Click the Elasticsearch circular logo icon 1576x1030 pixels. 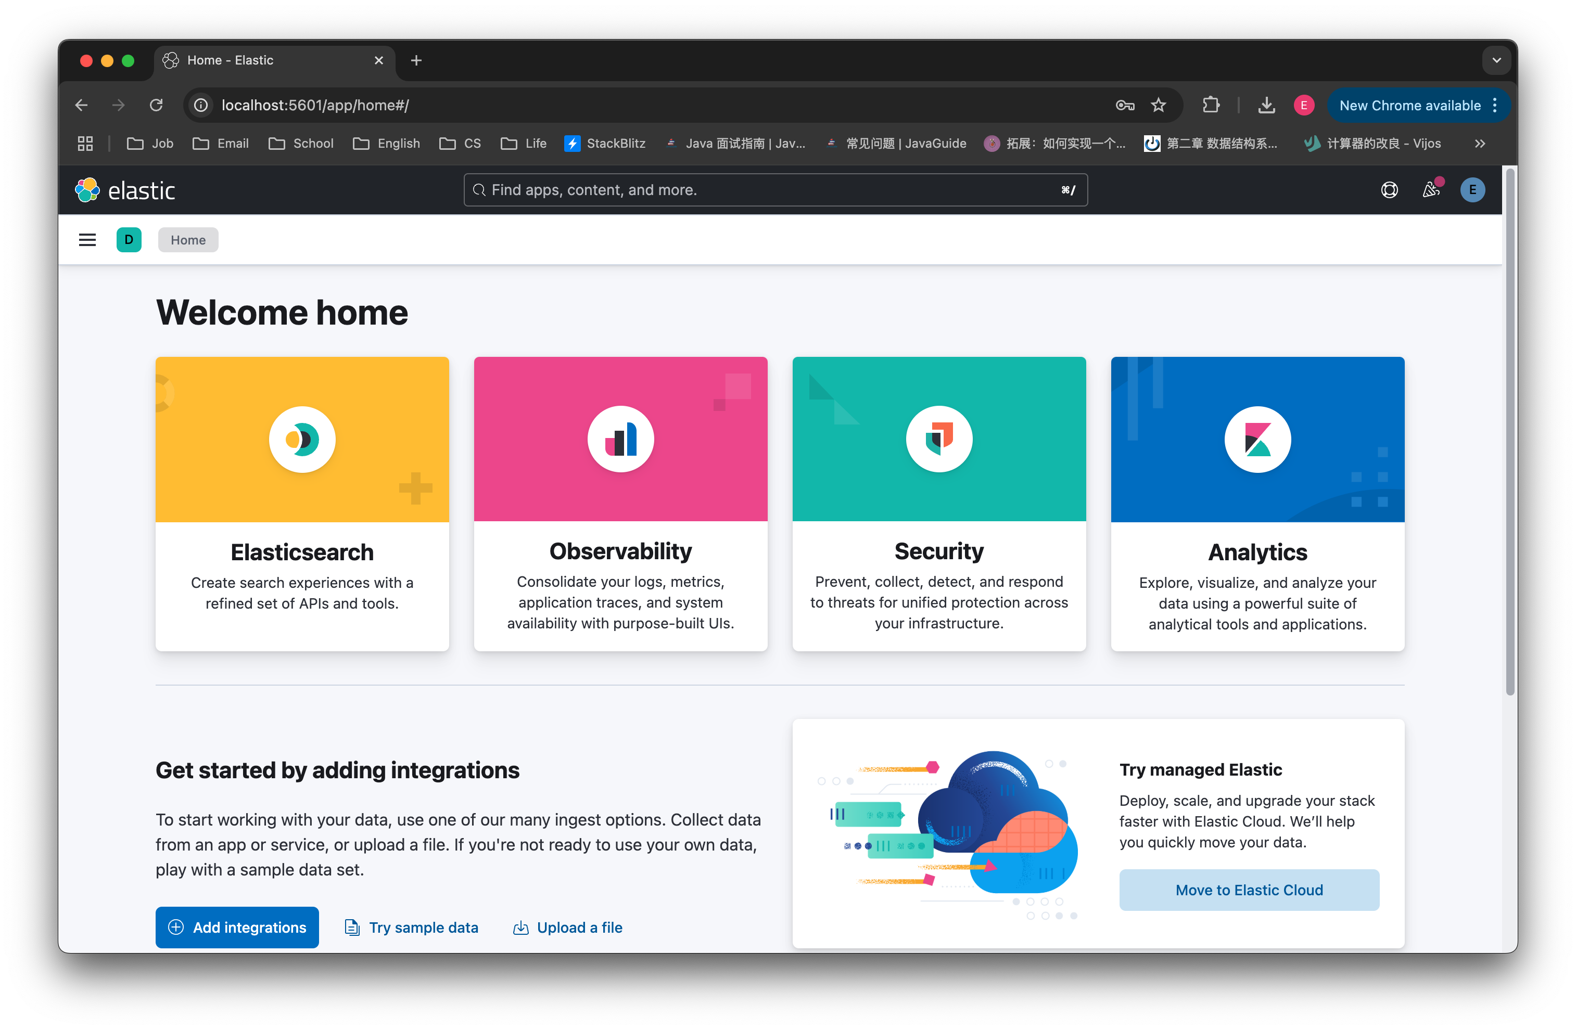302,440
